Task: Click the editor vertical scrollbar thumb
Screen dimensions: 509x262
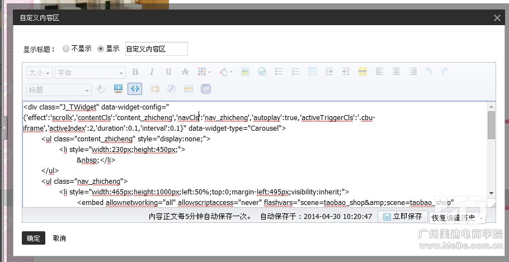Action: pos(491,125)
